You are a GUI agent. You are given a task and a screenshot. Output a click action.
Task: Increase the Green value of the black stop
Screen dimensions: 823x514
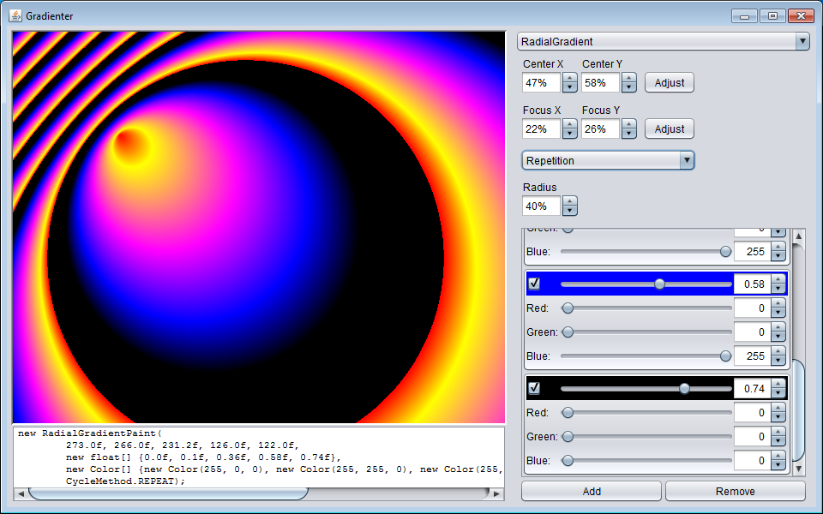click(x=778, y=432)
